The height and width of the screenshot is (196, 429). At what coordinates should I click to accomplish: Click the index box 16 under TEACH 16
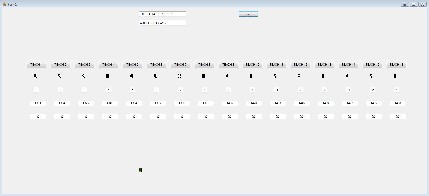click(x=396, y=90)
